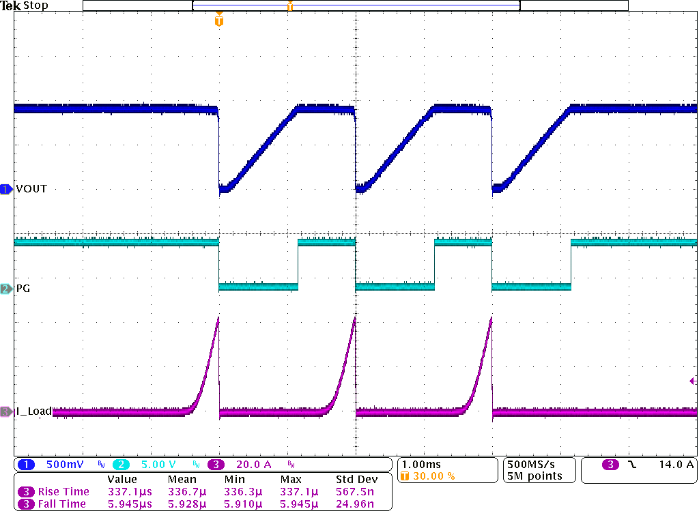The width and height of the screenshot is (699, 524).
Task: Click the 5M points record length readout
Action: pyautogui.click(x=535, y=476)
